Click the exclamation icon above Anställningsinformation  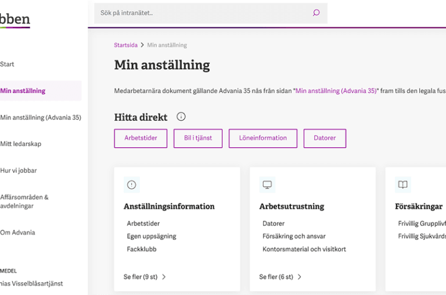click(132, 185)
